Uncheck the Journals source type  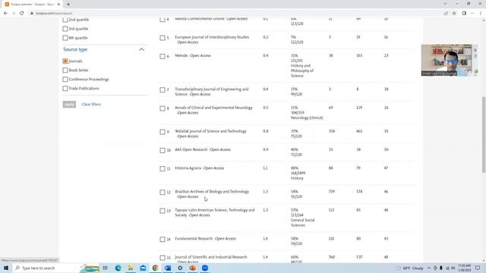[65, 61]
